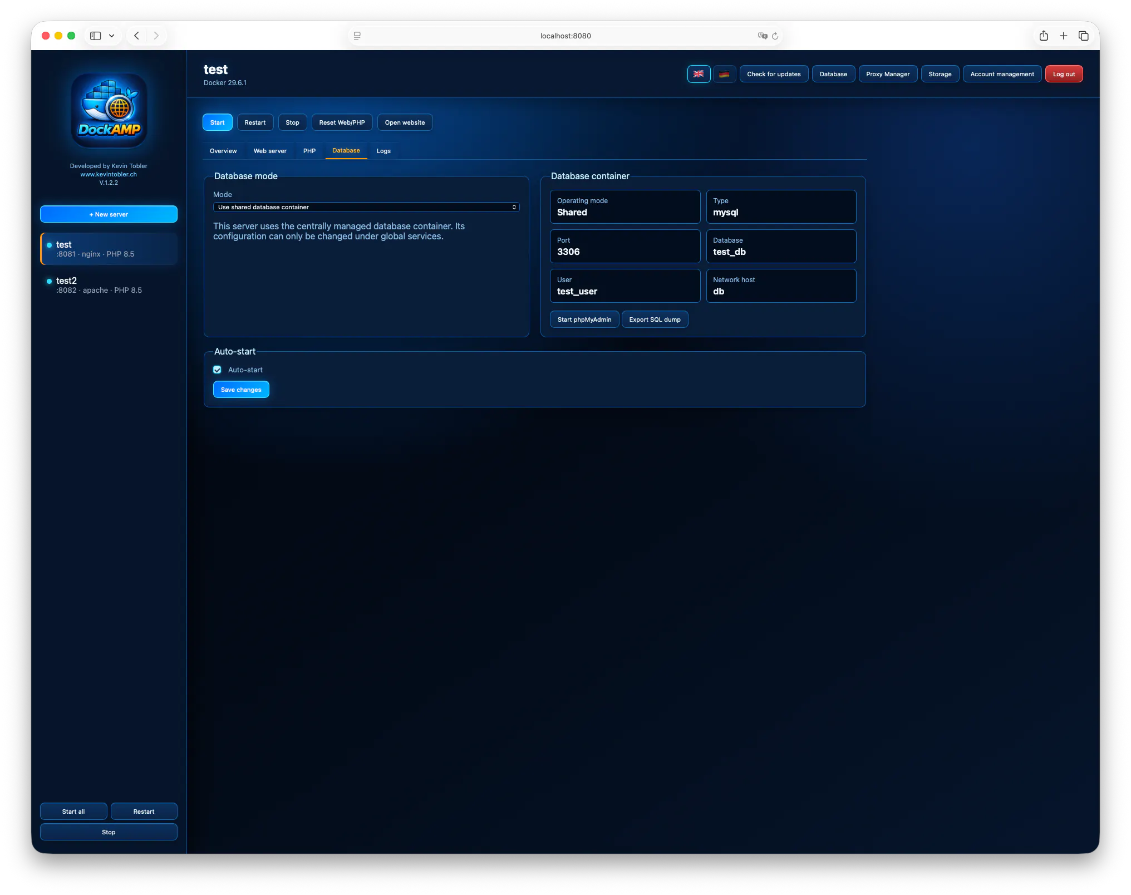Click the Docker 29.6.1 version text
The width and height of the screenshot is (1131, 895).
tap(225, 83)
